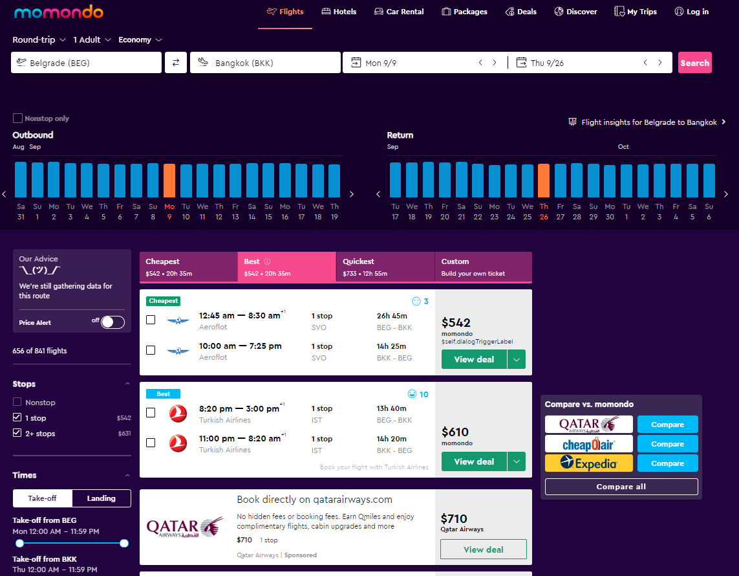Select Aeroflot 10:00 am return leg checkbox
739x576 pixels.
(x=151, y=350)
